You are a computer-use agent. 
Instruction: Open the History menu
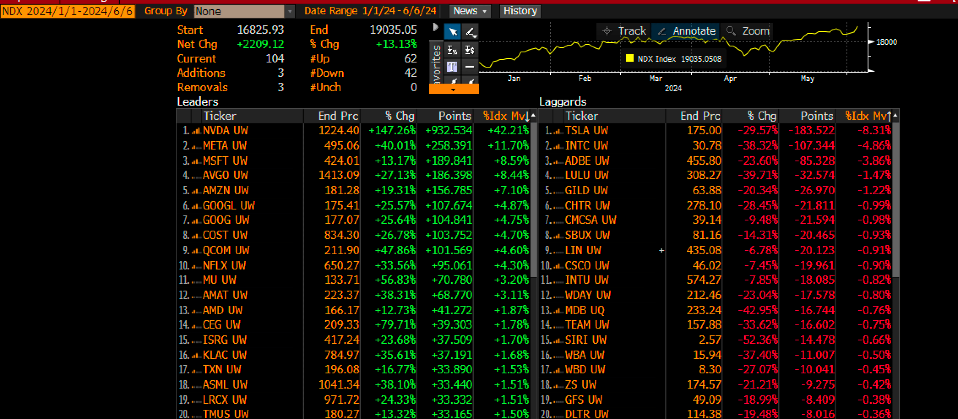coord(520,11)
